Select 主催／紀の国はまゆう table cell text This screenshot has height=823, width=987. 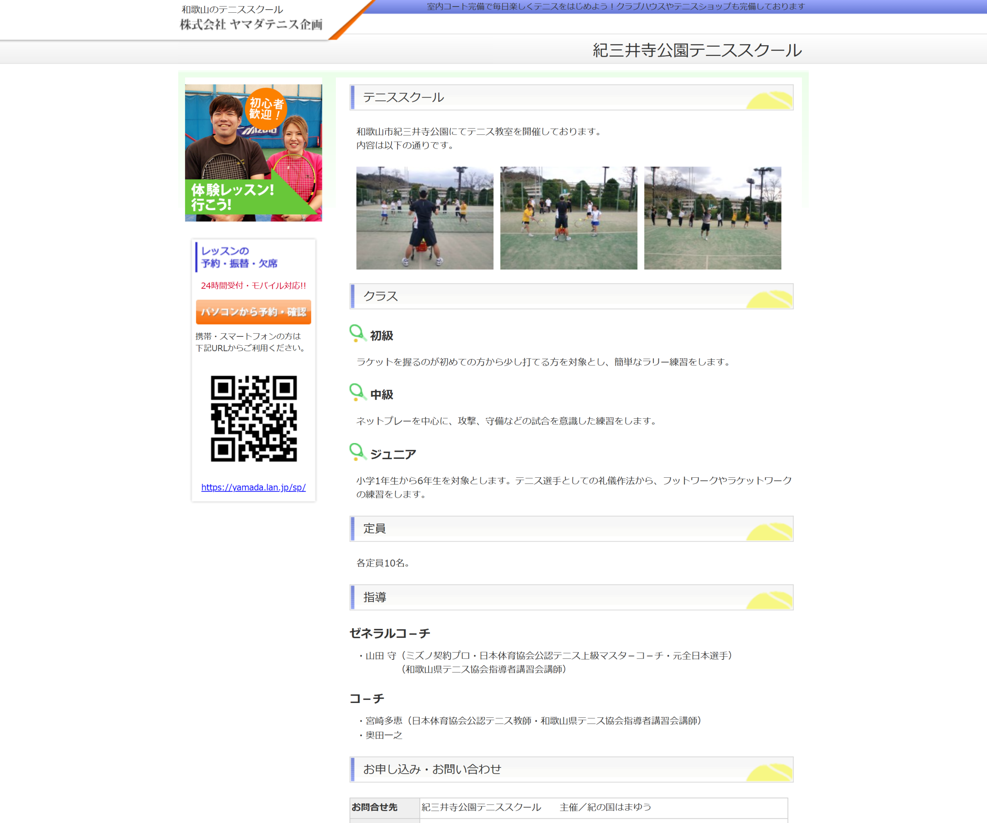click(x=605, y=807)
